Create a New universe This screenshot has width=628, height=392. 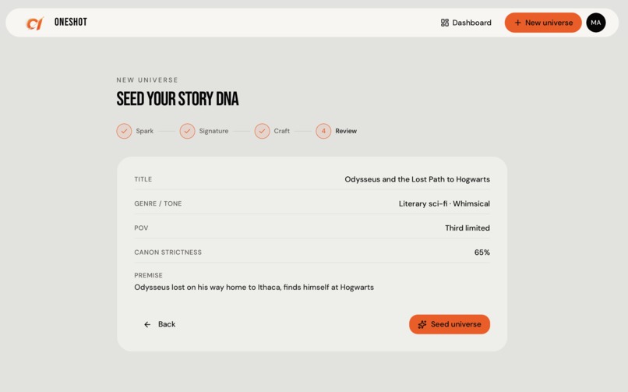[x=543, y=23]
